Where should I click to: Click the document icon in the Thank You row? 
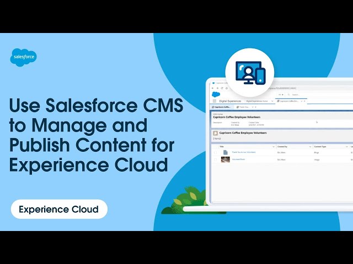pyautogui.click(x=226, y=152)
